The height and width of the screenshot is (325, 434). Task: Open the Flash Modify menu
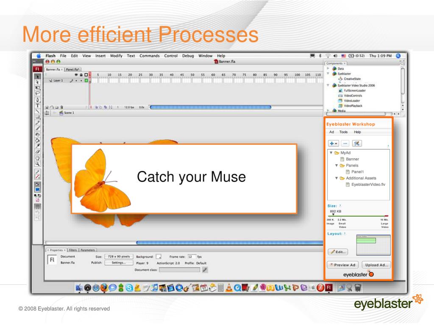pyautogui.click(x=116, y=56)
